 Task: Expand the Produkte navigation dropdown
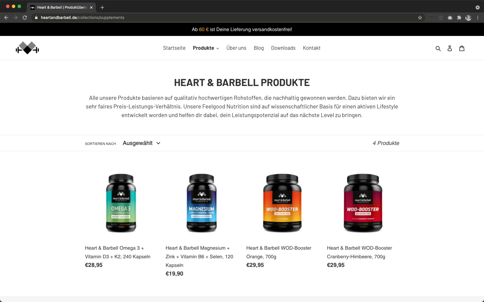[x=206, y=48]
